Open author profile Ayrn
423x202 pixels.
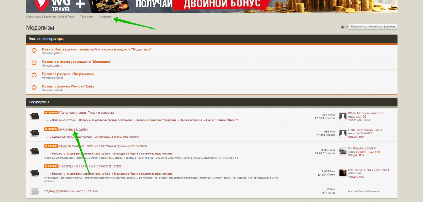pos(359,173)
